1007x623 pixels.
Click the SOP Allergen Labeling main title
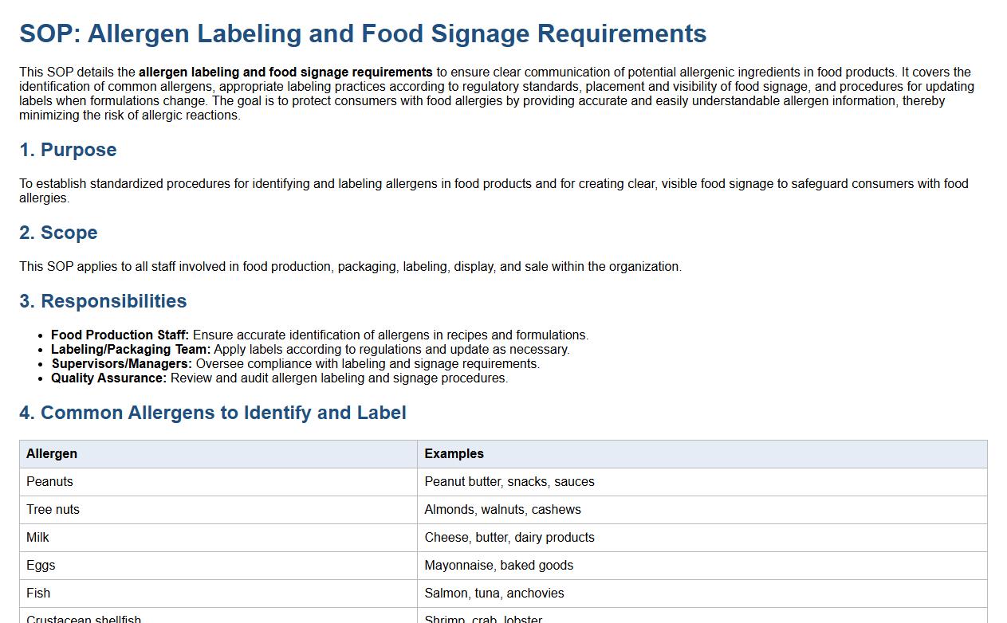(363, 33)
